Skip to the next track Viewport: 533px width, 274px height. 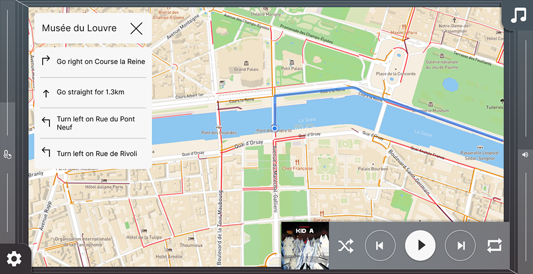pyautogui.click(x=460, y=246)
